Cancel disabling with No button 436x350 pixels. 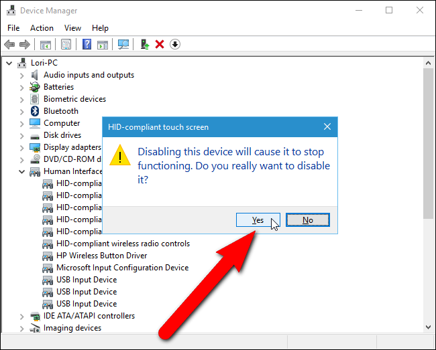coord(308,220)
